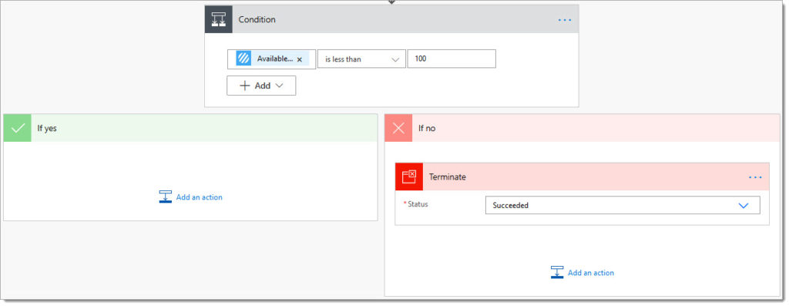This screenshot has width=789, height=306.
Task: Select the If no branch header
Action: (583, 128)
